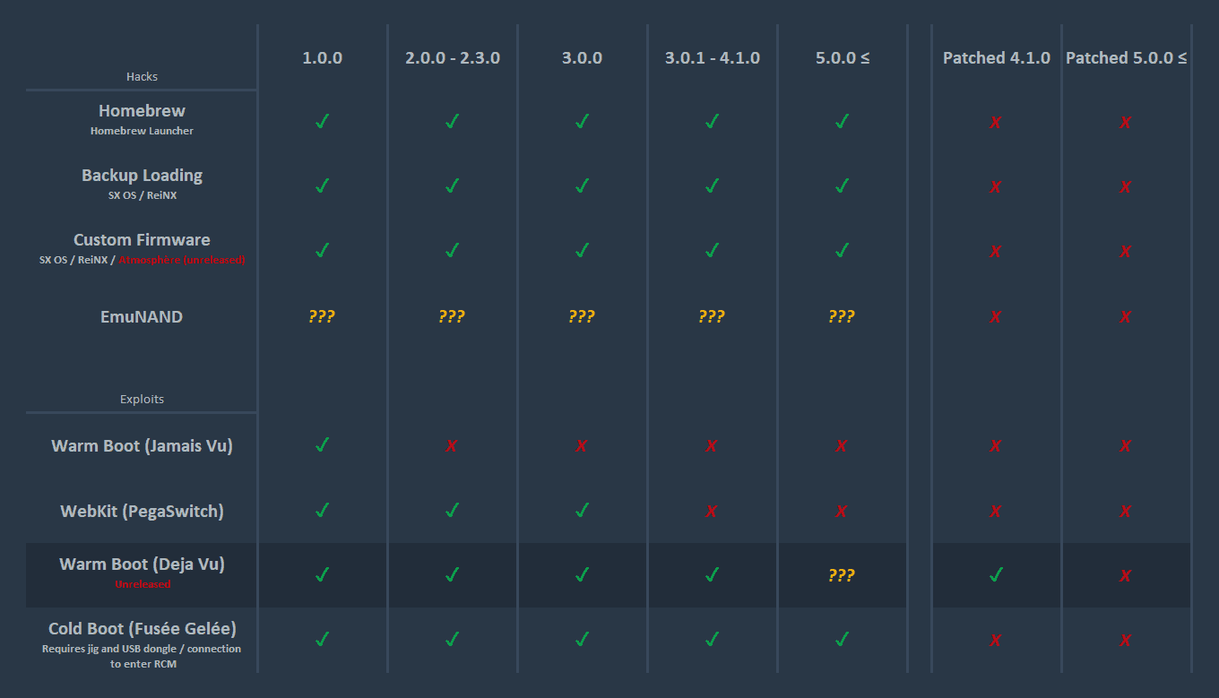Click the EmuNAND row title
The image size is (1219, 698).
142,316
